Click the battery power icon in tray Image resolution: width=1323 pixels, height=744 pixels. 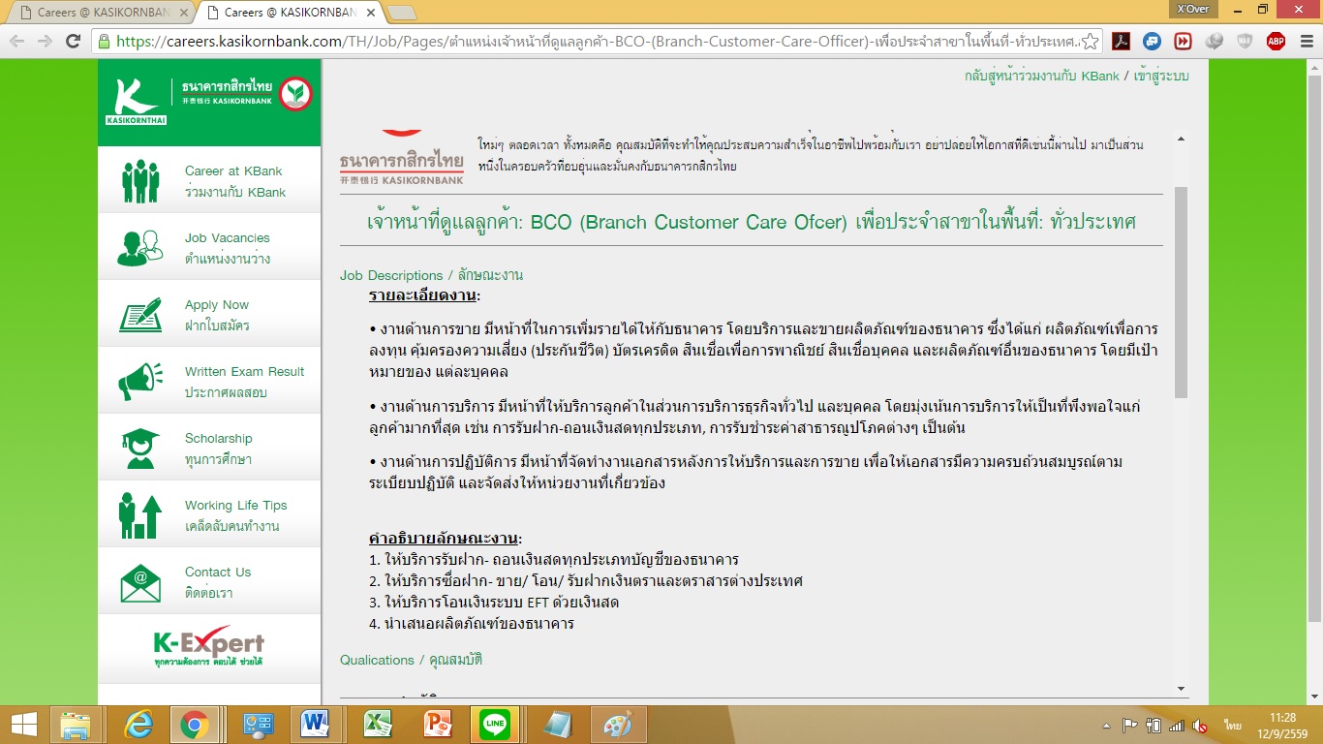pos(1154,726)
